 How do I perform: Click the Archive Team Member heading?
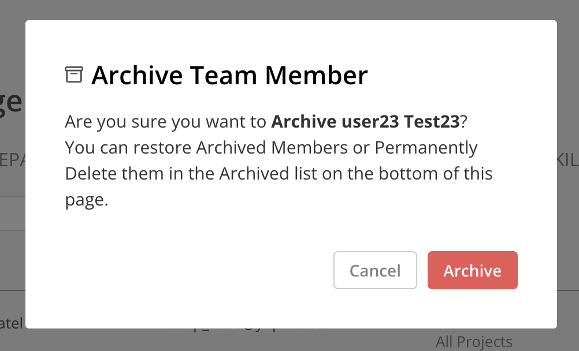[229, 75]
